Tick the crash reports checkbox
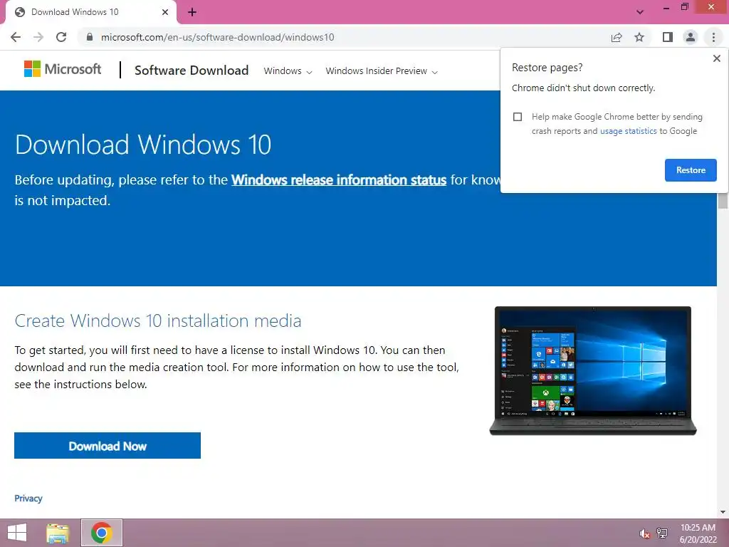Image resolution: width=729 pixels, height=547 pixels. coord(518,117)
